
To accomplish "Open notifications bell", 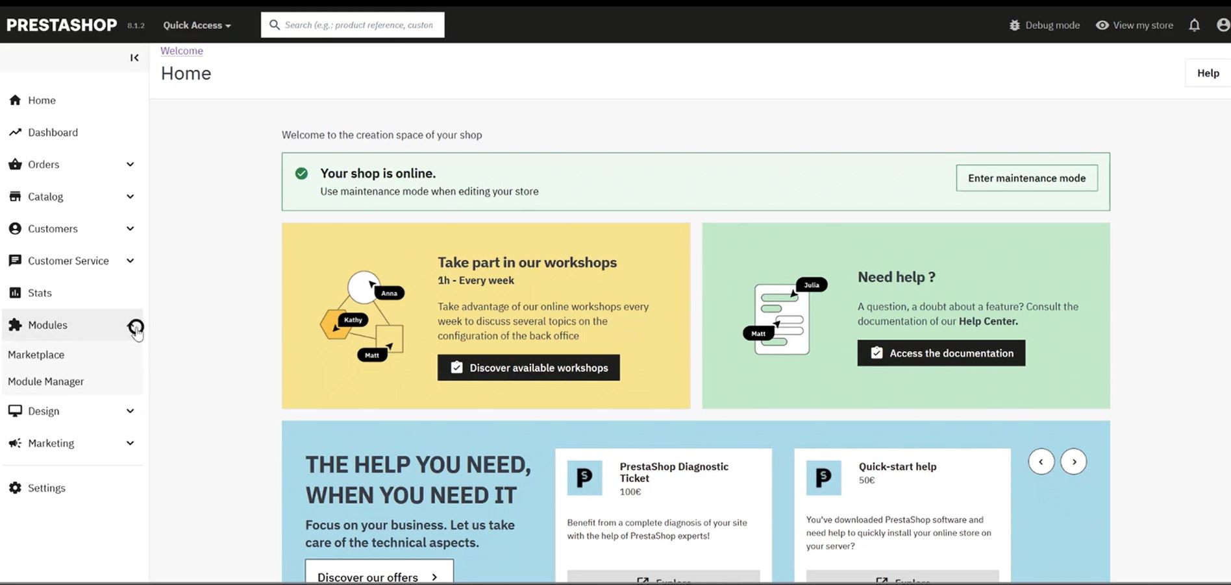I will tap(1194, 25).
